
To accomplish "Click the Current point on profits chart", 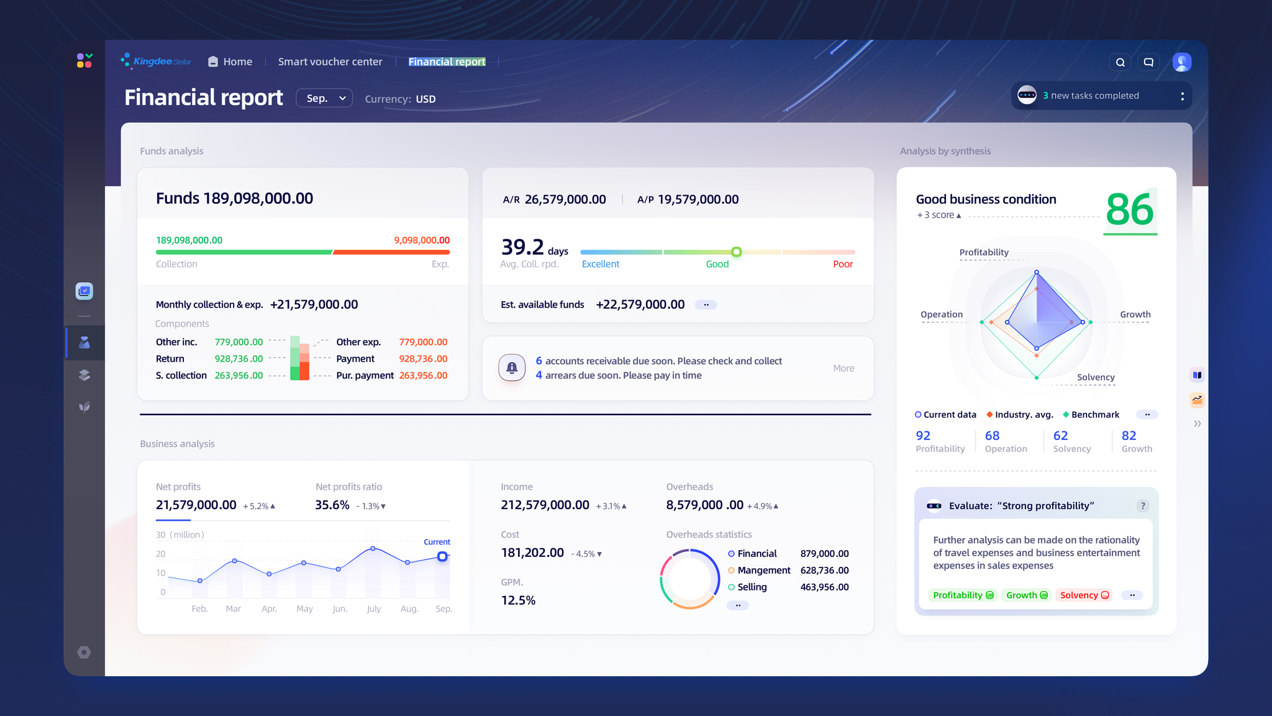I will pos(442,556).
